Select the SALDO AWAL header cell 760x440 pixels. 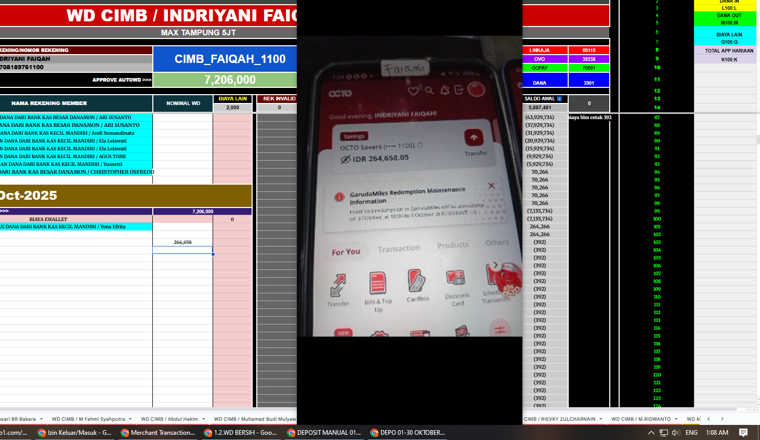tap(544, 98)
